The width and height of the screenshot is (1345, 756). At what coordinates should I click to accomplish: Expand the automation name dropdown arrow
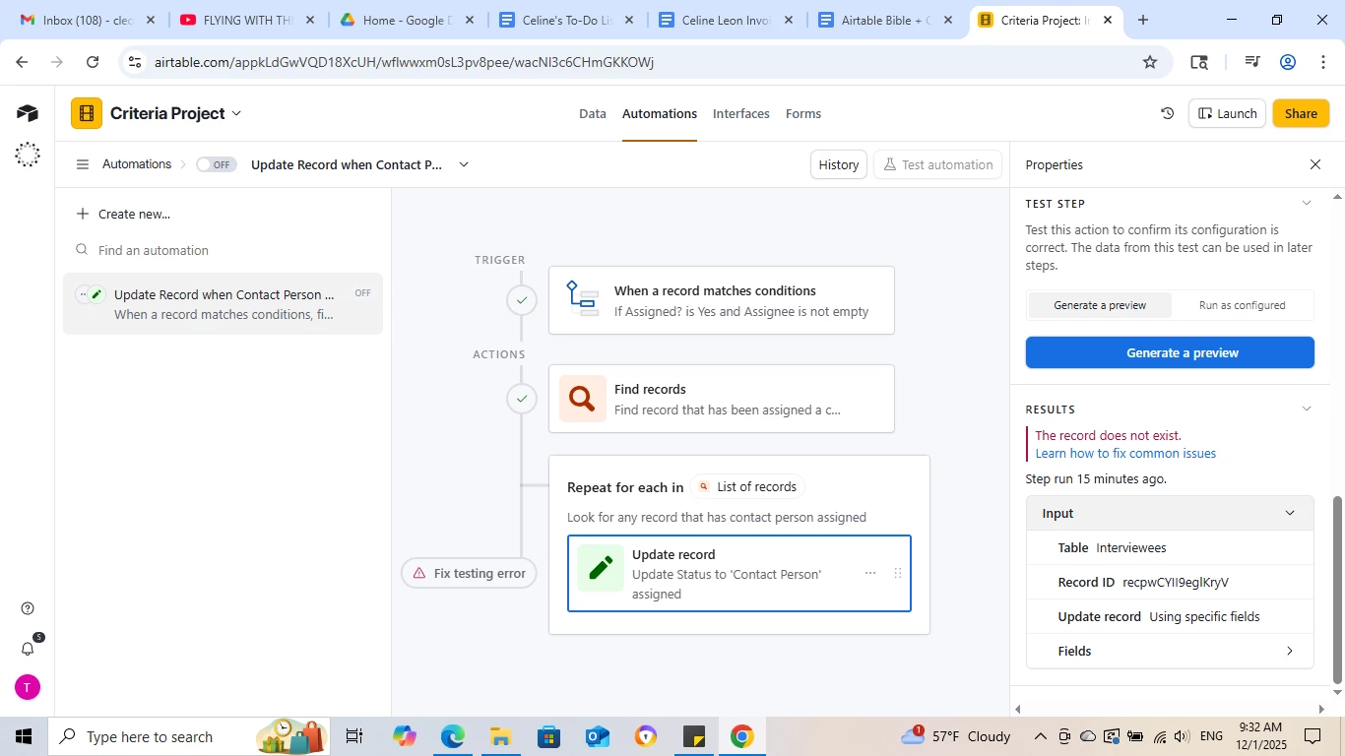click(464, 164)
